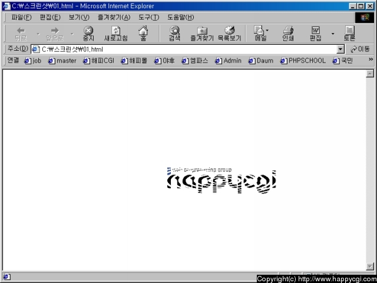Open the 엠파스 link

click(195, 61)
